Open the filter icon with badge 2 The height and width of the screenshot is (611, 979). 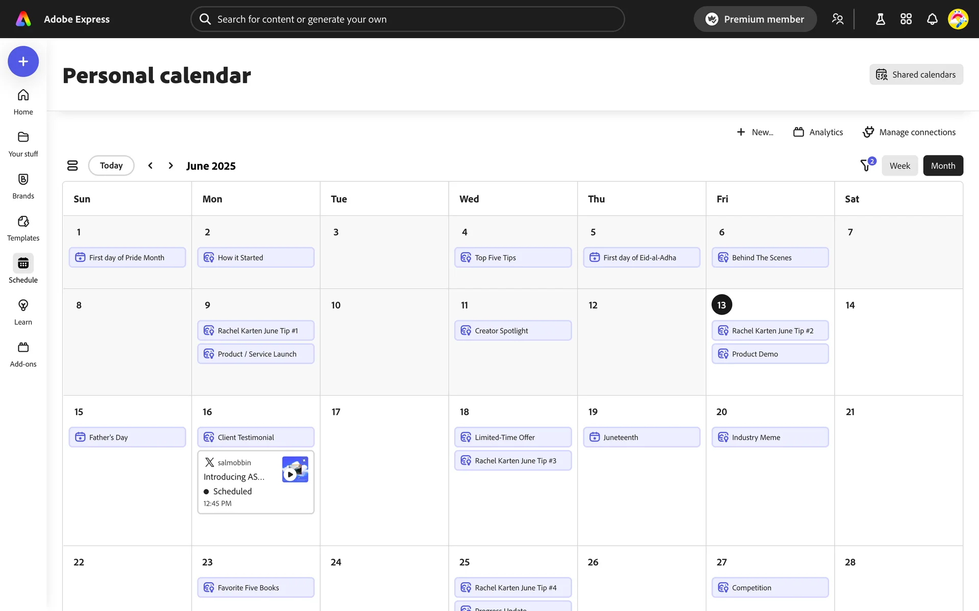click(x=866, y=165)
